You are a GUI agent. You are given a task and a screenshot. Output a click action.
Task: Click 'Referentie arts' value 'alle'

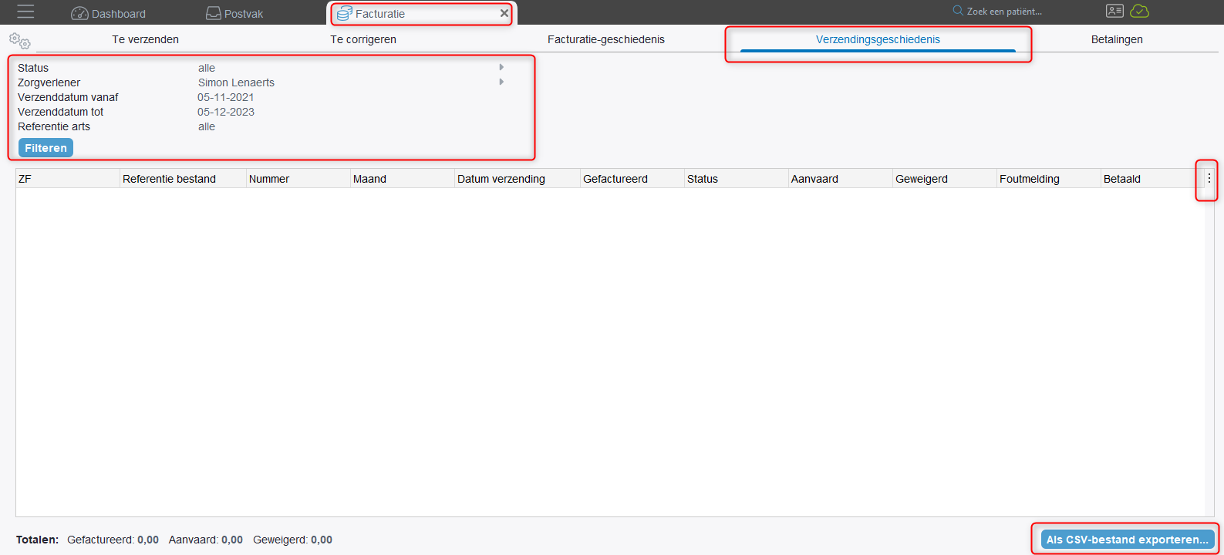click(x=207, y=126)
